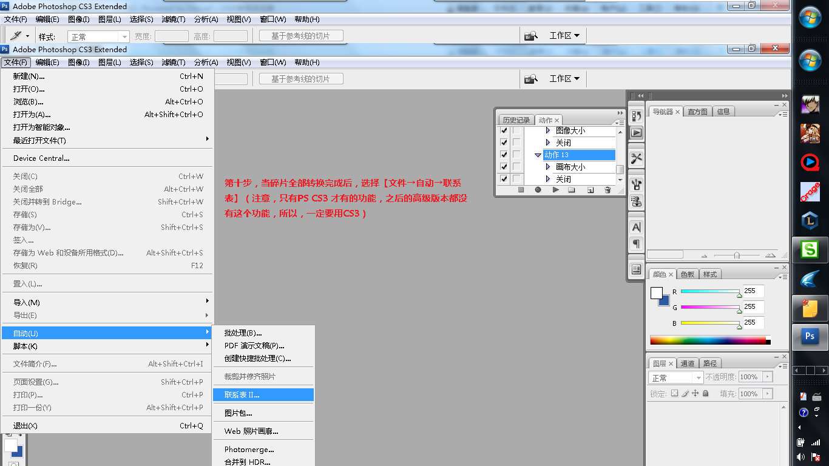The width and height of the screenshot is (829, 466).
Task: Toggle dialog box for 画布大小 step
Action: click(x=516, y=167)
